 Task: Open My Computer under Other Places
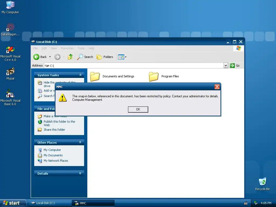point(52,150)
